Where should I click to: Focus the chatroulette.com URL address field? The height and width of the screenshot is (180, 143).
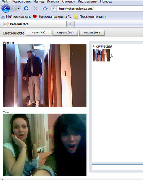point(100,9)
